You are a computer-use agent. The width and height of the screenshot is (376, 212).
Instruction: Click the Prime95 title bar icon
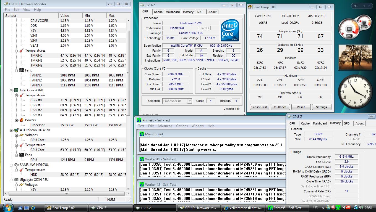pyautogui.click(x=139, y=120)
